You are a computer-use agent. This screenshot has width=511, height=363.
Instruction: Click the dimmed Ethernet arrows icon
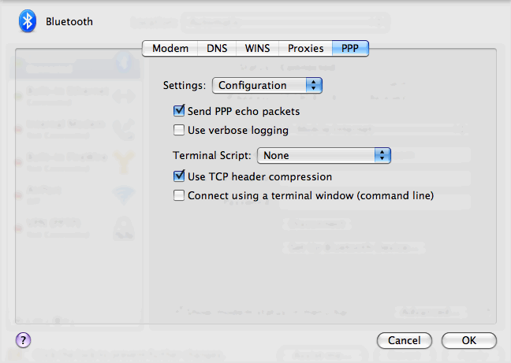tap(123, 96)
